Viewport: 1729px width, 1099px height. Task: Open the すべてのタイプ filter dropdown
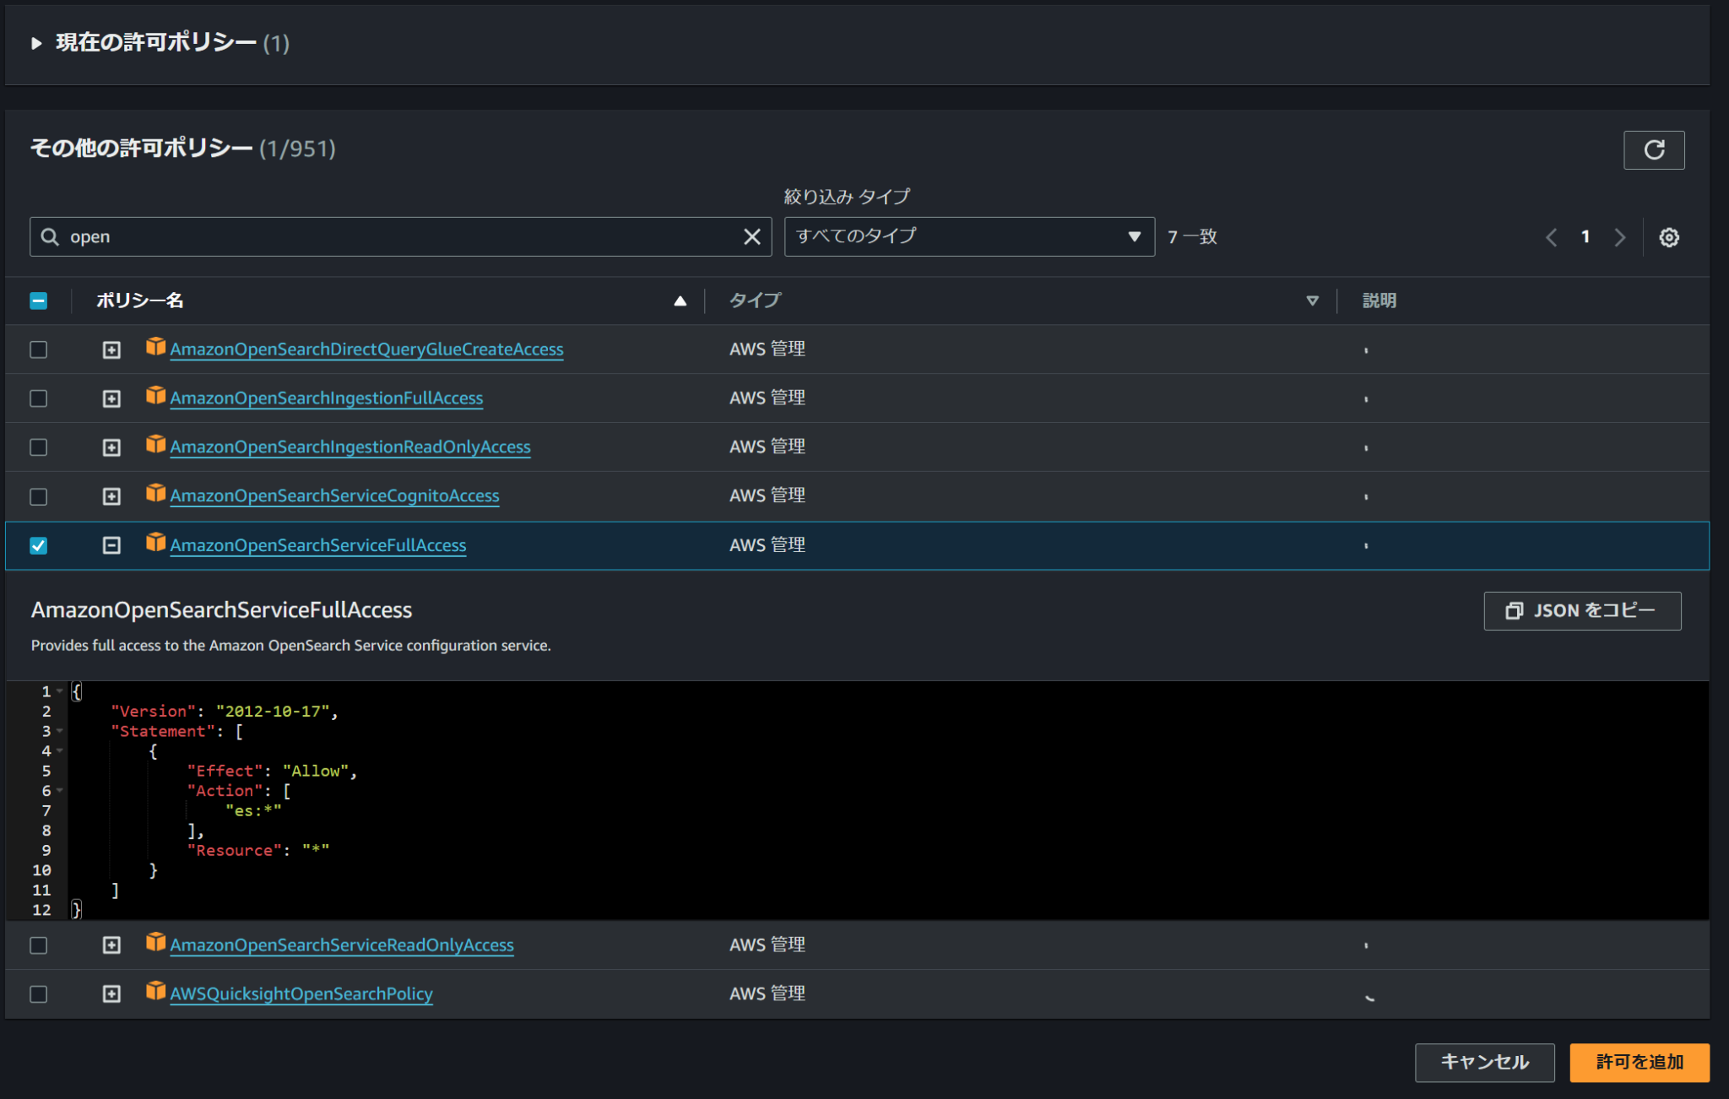tap(967, 237)
